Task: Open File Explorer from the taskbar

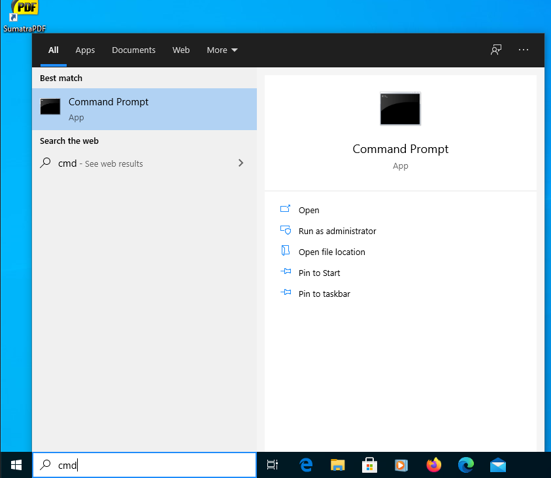Action: [338, 465]
